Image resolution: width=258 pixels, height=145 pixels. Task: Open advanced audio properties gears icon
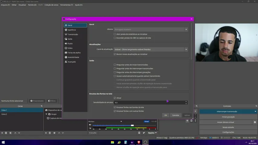click(x=144, y=133)
